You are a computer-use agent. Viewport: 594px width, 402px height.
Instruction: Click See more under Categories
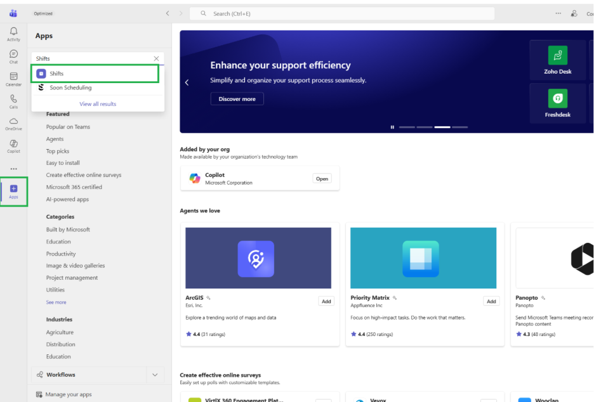(56, 302)
